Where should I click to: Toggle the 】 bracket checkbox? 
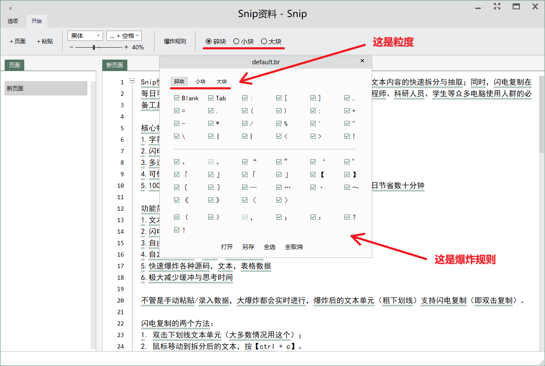347,174
